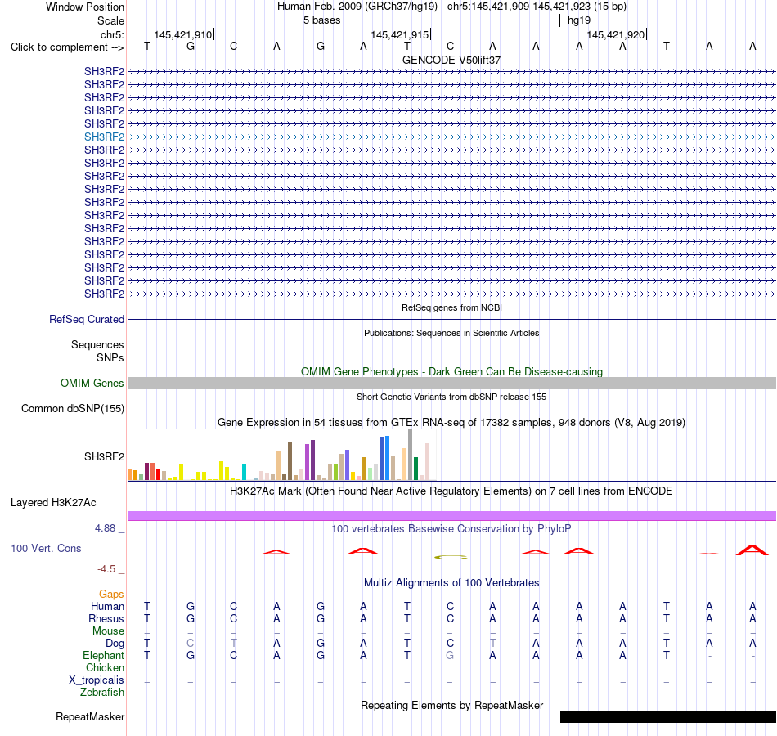Click the Dog alignment row label

pos(115,644)
